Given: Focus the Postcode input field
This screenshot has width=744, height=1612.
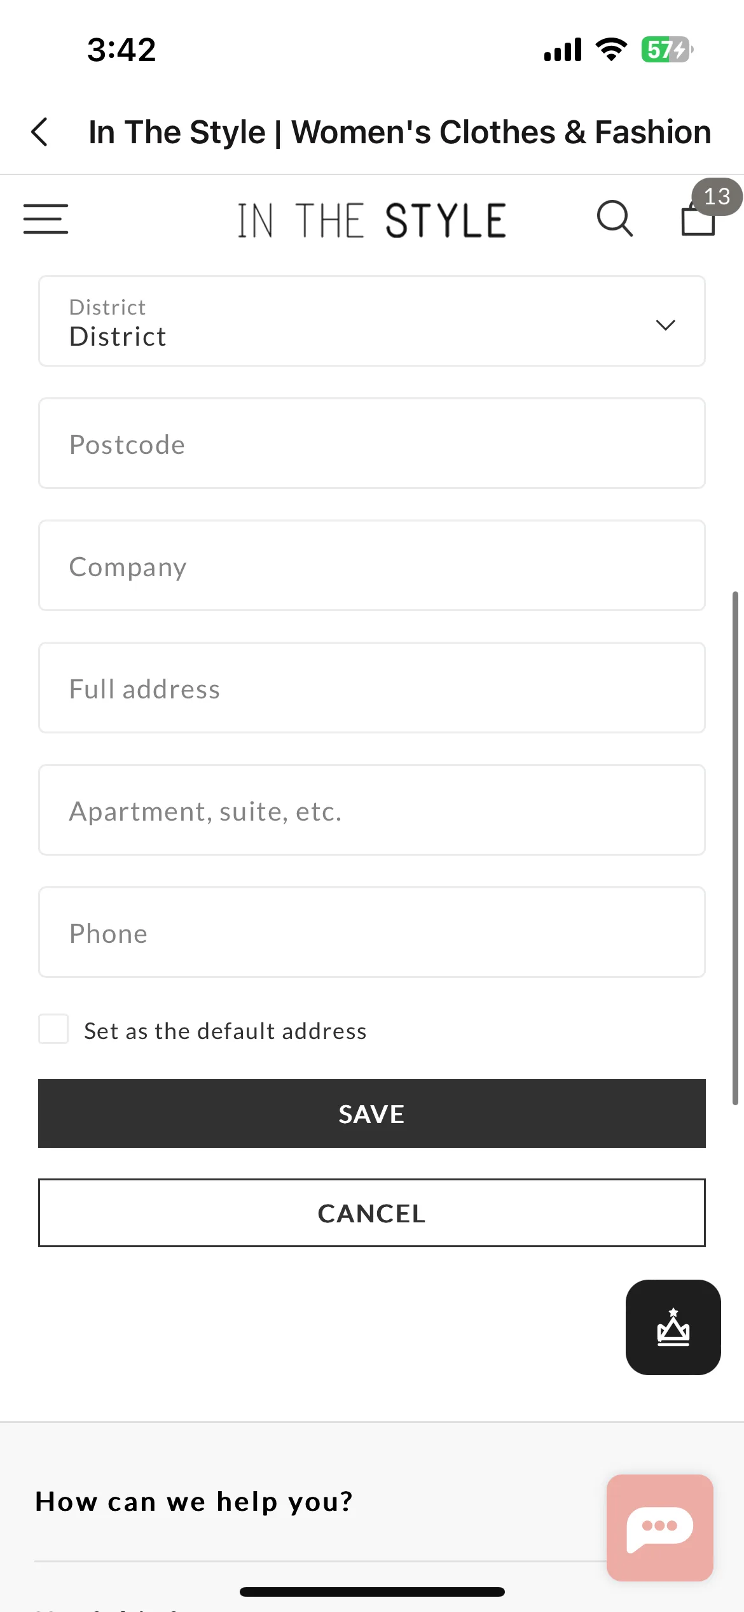Looking at the screenshot, I should [372, 443].
